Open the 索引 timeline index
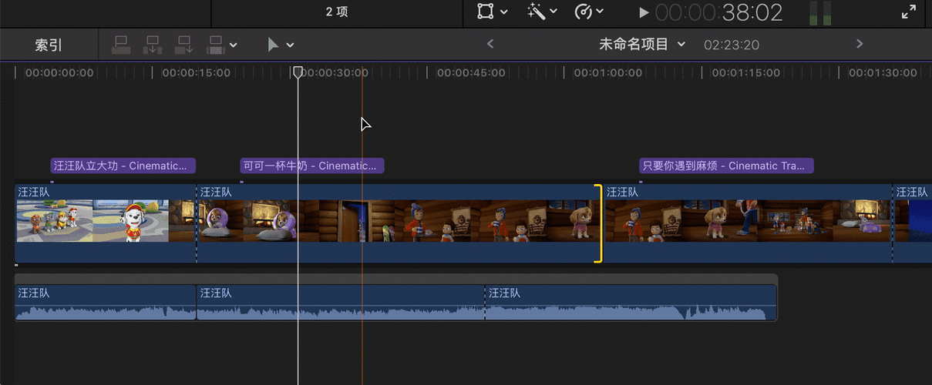932x385 pixels. (x=49, y=45)
